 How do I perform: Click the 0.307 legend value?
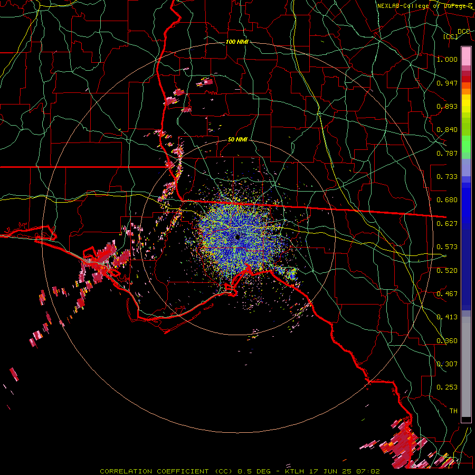[x=447, y=364]
